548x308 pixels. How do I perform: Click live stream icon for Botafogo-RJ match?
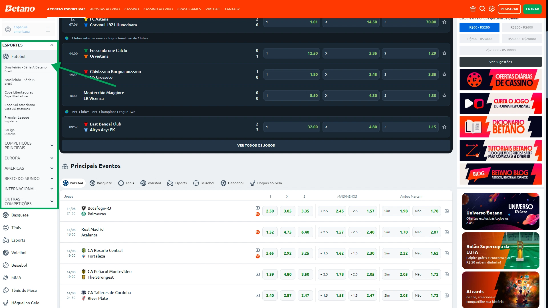[x=258, y=208]
